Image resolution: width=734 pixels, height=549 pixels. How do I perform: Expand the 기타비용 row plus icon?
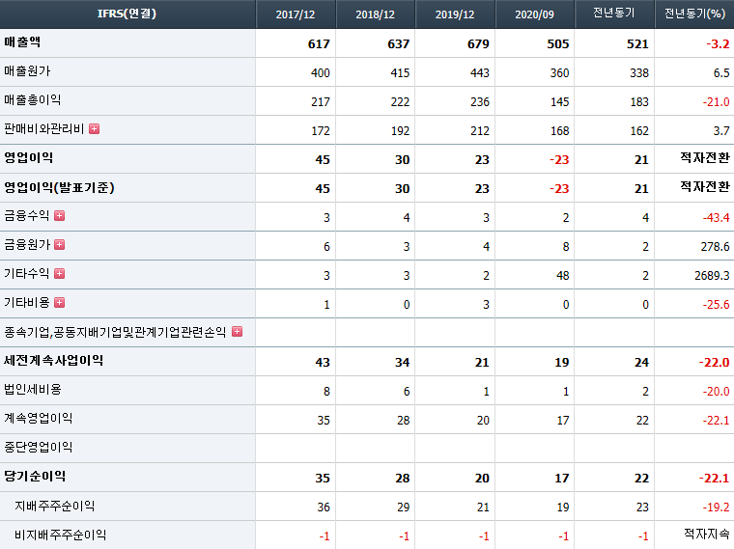pos(60,303)
